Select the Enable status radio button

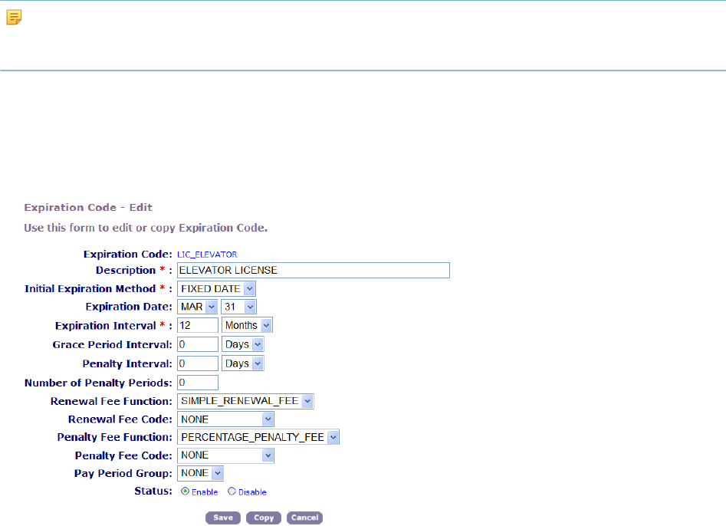click(186, 491)
